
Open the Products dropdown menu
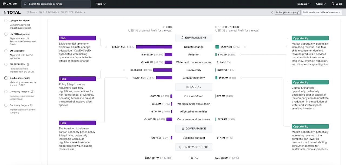(303, 4)
